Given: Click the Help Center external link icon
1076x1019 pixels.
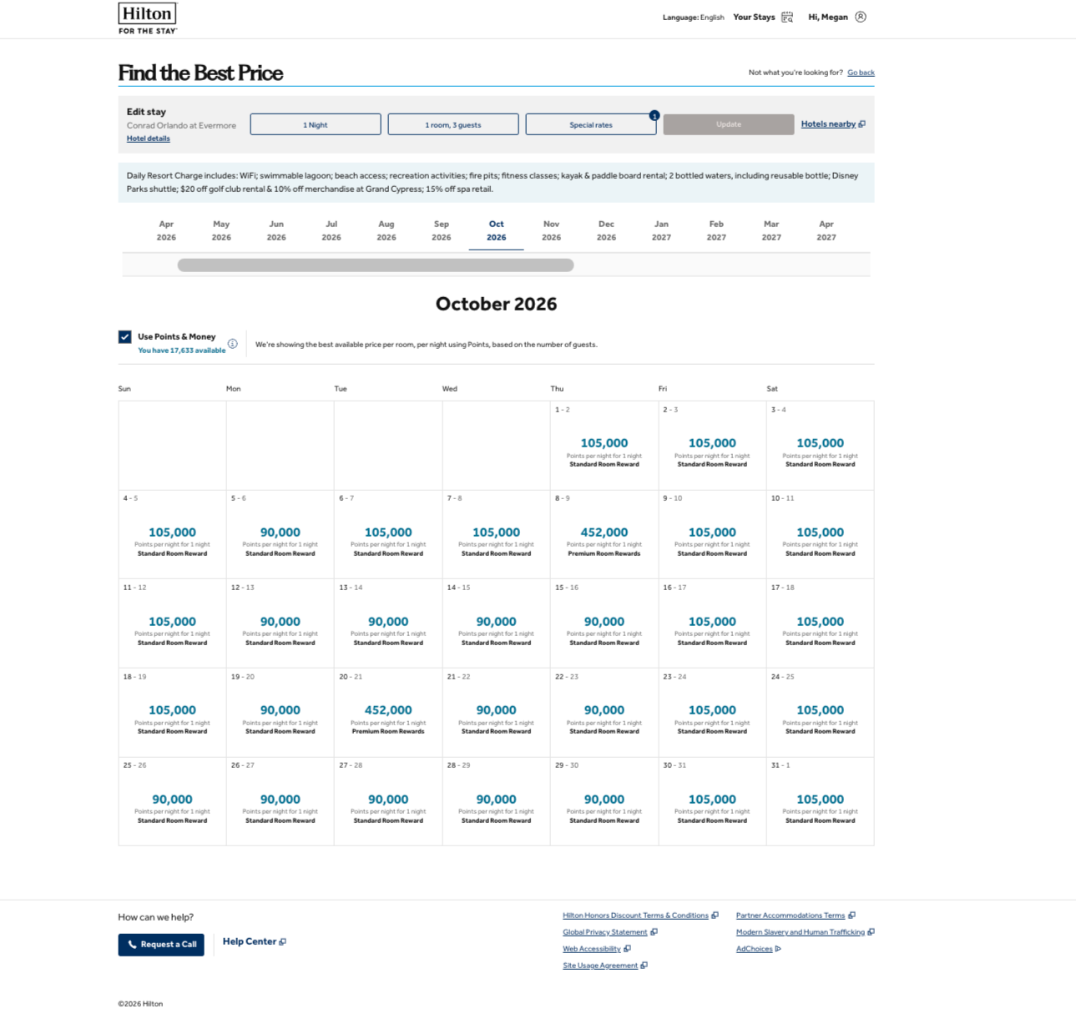Looking at the screenshot, I should 283,942.
